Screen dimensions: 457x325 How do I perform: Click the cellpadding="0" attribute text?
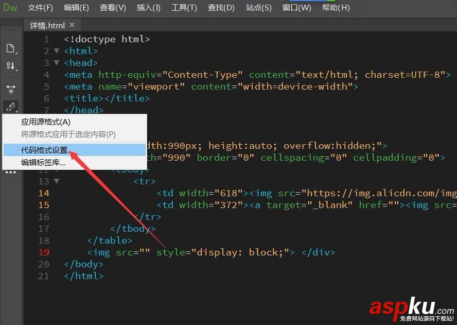(396, 158)
